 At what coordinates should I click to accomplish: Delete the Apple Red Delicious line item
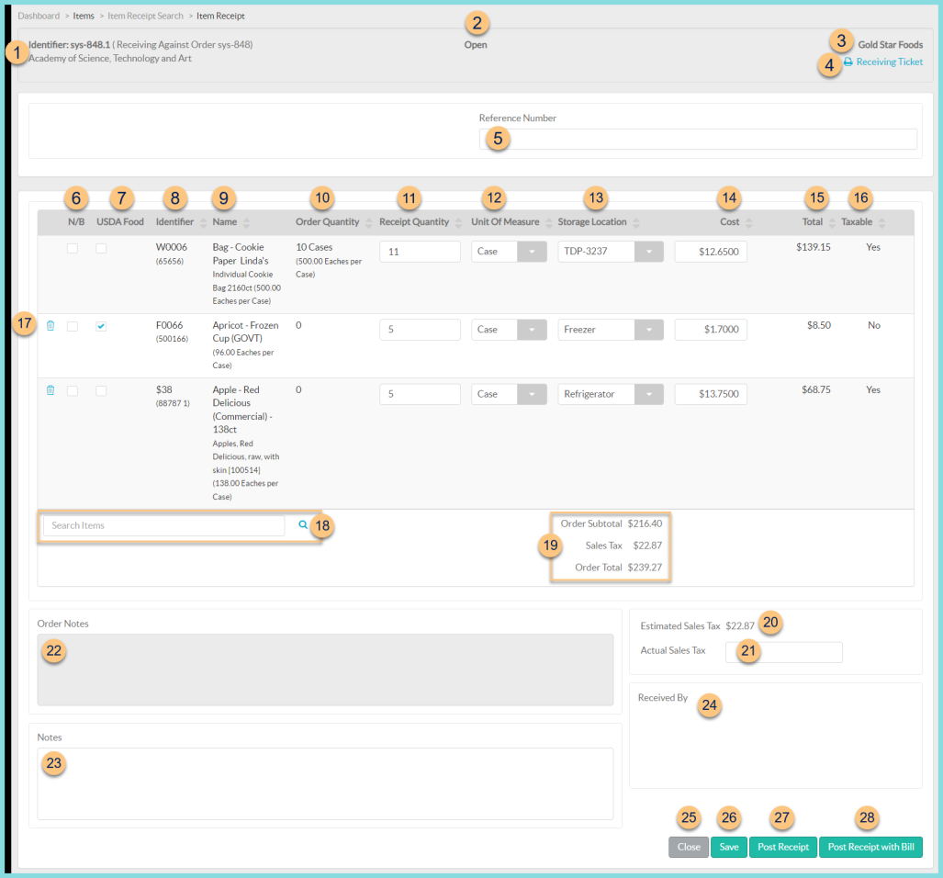click(50, 389)
